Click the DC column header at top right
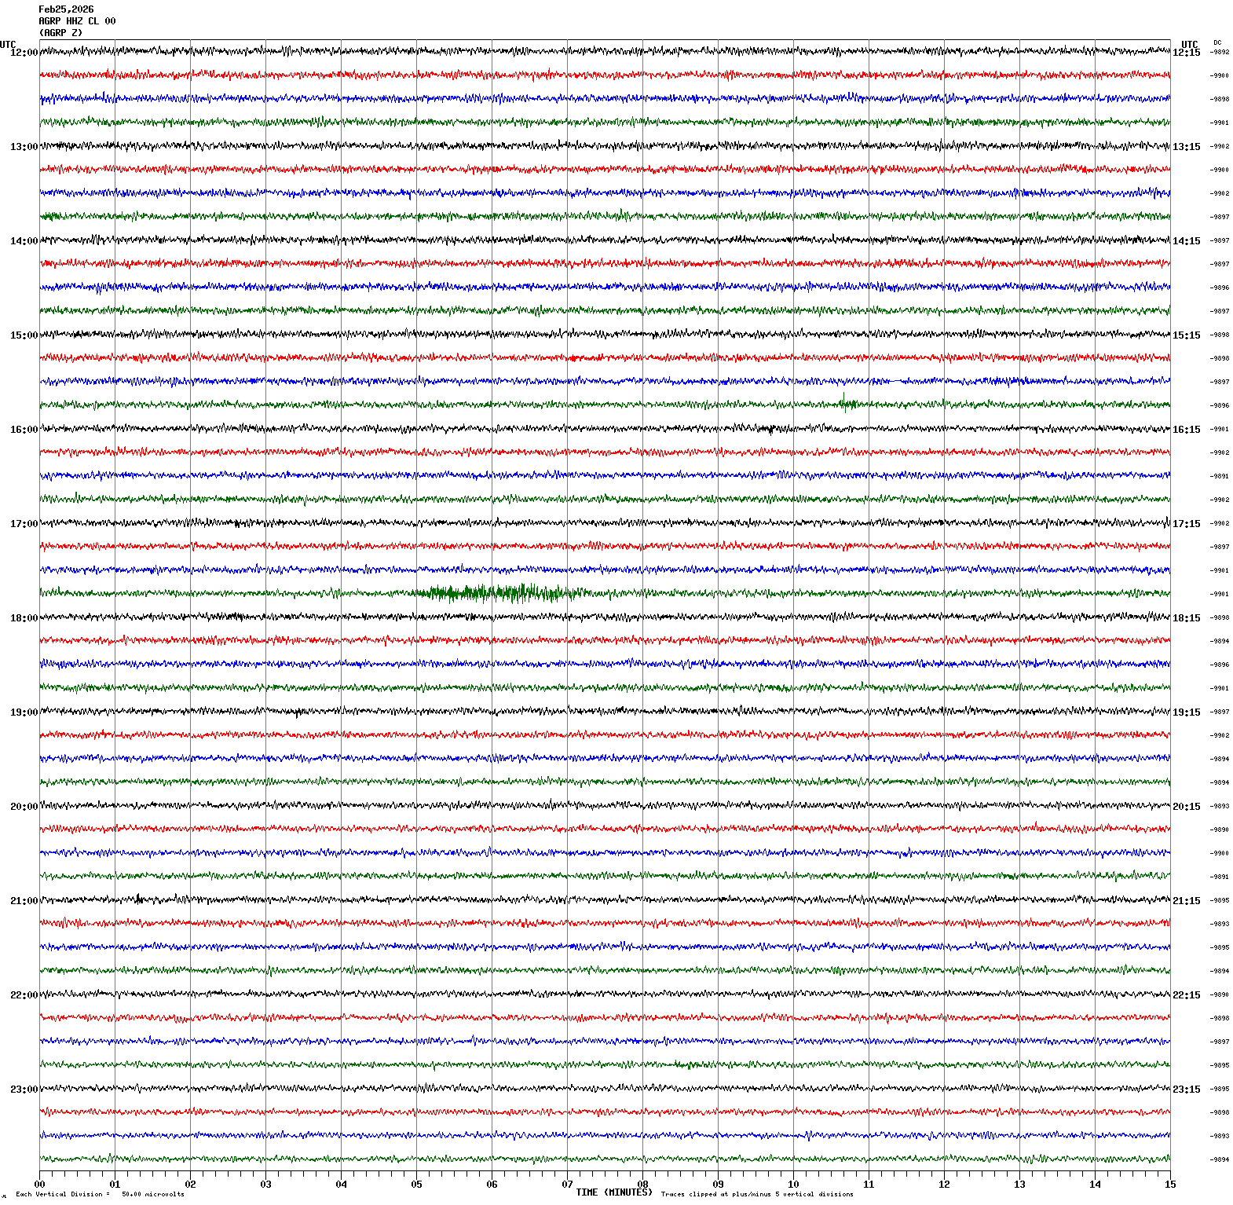 click(x=1217, y=42)
